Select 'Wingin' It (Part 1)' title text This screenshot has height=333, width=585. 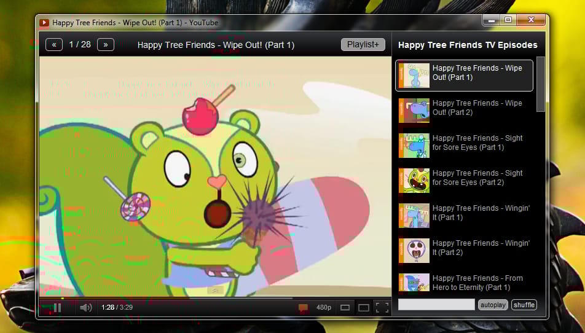[x=481, y=213]
